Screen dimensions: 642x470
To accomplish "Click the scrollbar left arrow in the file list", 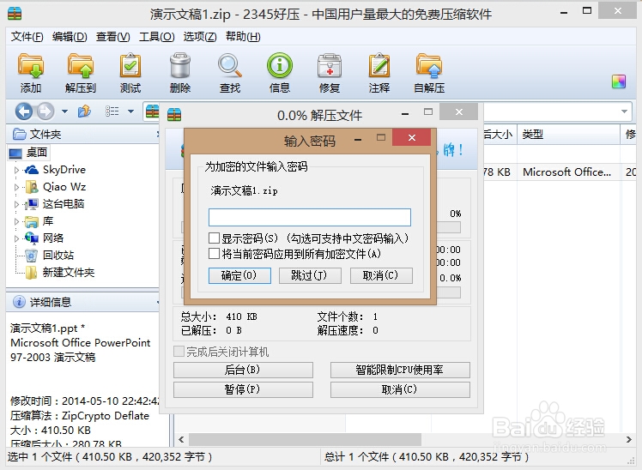I will point(181,440).
